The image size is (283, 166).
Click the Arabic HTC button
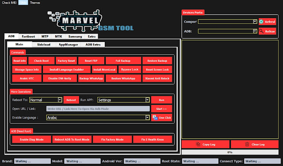point(27,79)
